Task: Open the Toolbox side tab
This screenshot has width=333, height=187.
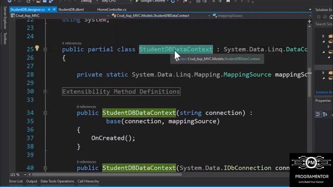Action: [5, 38]
